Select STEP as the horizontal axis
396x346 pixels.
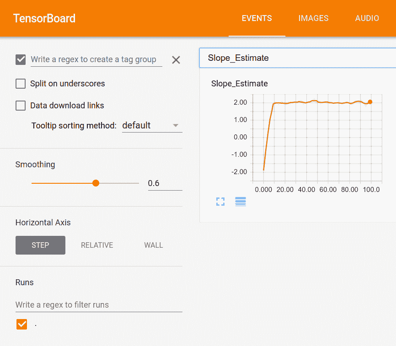point(40,245)
